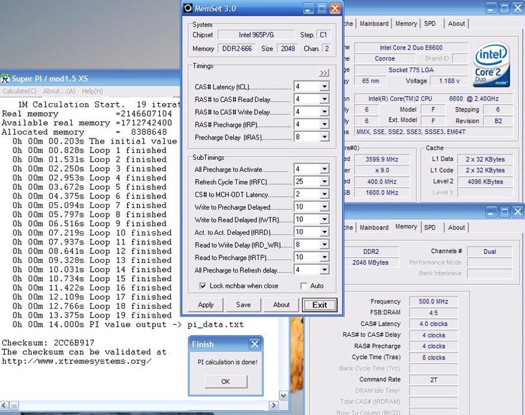
Task: Click the http://www.xtremesystems.org/ text
Action: pyautogui.click(x=77, y=361)
